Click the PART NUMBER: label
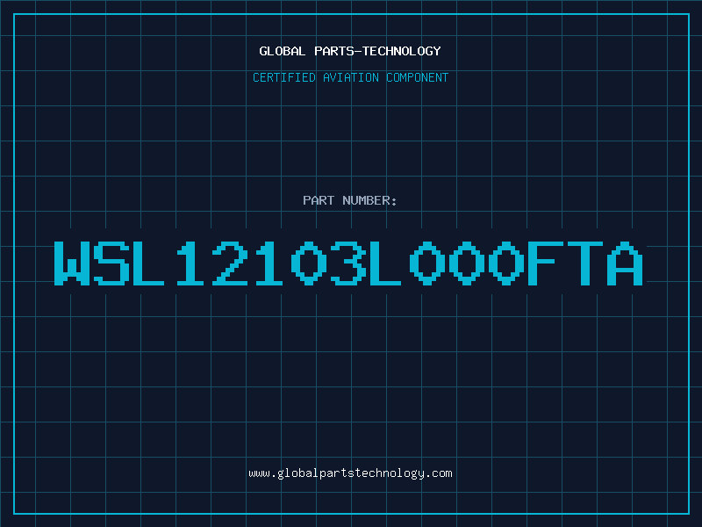This screenshot has height=527, width=702. [x=350, y=200]
